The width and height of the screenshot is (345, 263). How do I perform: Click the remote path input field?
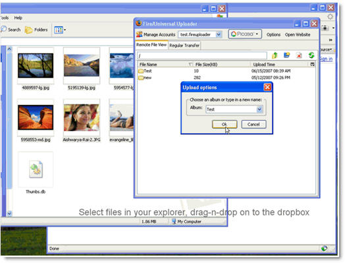pos(202,56)
